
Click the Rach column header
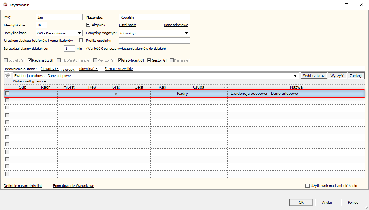click(46, 87)
